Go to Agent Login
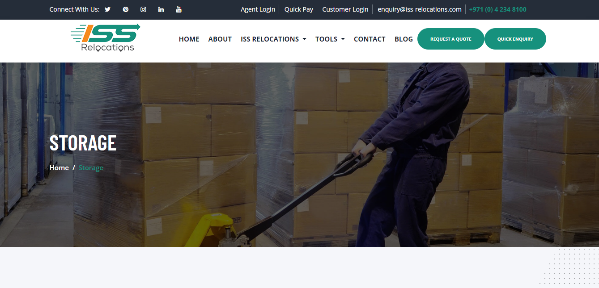The width and height of the screenshot is (599, 288). click(258, 9)
